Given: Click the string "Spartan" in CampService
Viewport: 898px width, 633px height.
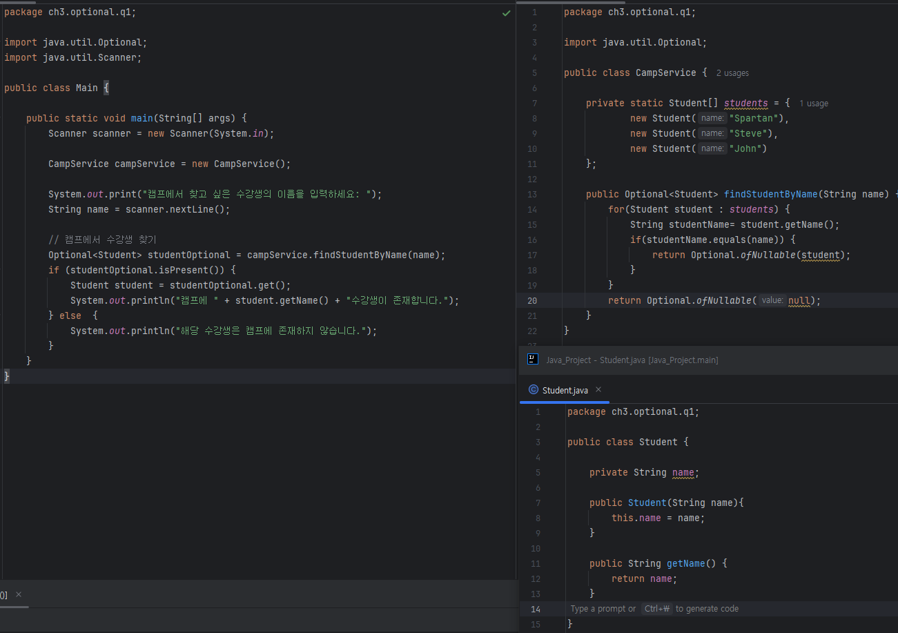Looking at the screenshot, I should 754,118.
